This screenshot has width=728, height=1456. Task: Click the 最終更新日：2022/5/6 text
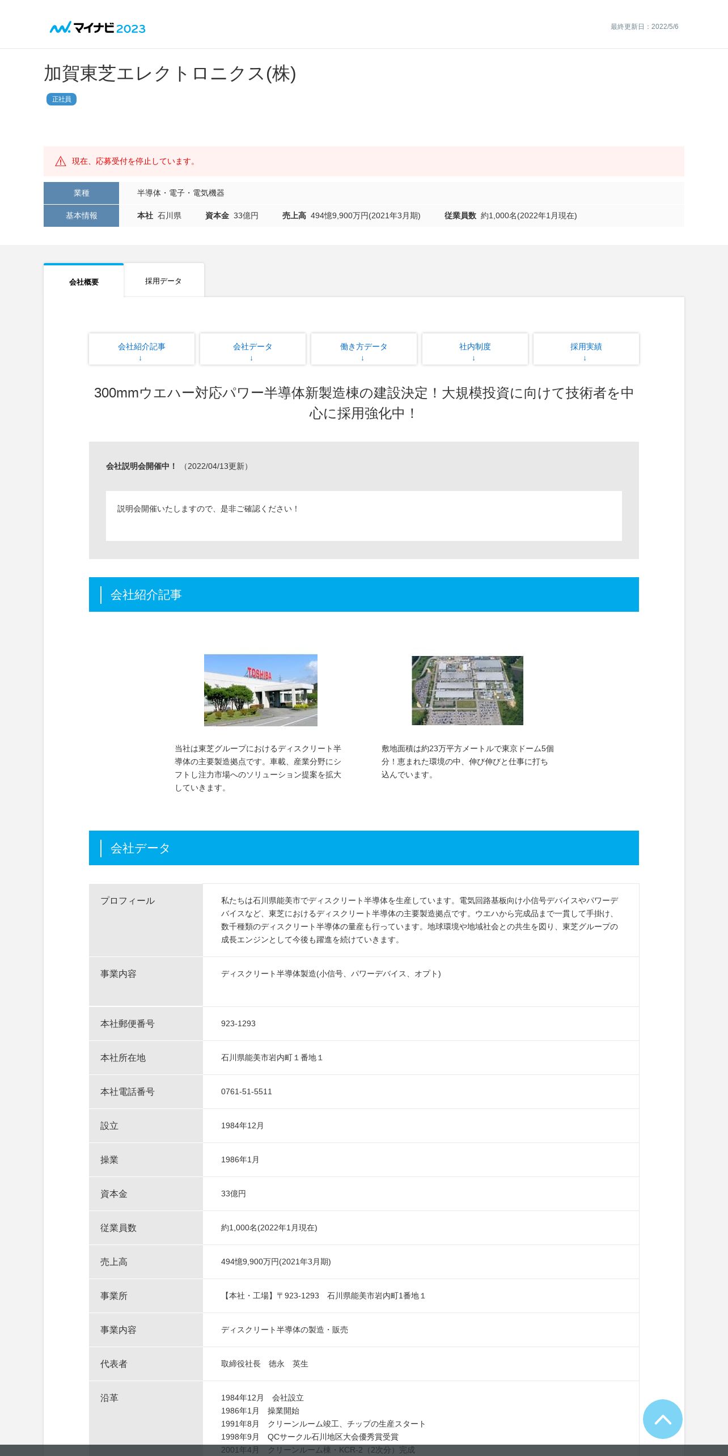pos(644,27)
